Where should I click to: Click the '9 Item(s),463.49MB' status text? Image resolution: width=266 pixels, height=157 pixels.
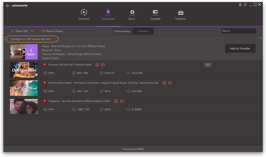pyautogui.click(x=133, y=149)
